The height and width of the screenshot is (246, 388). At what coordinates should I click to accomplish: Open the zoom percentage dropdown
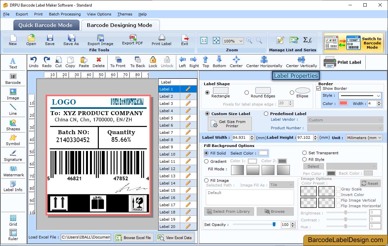(x=241, y=41)
